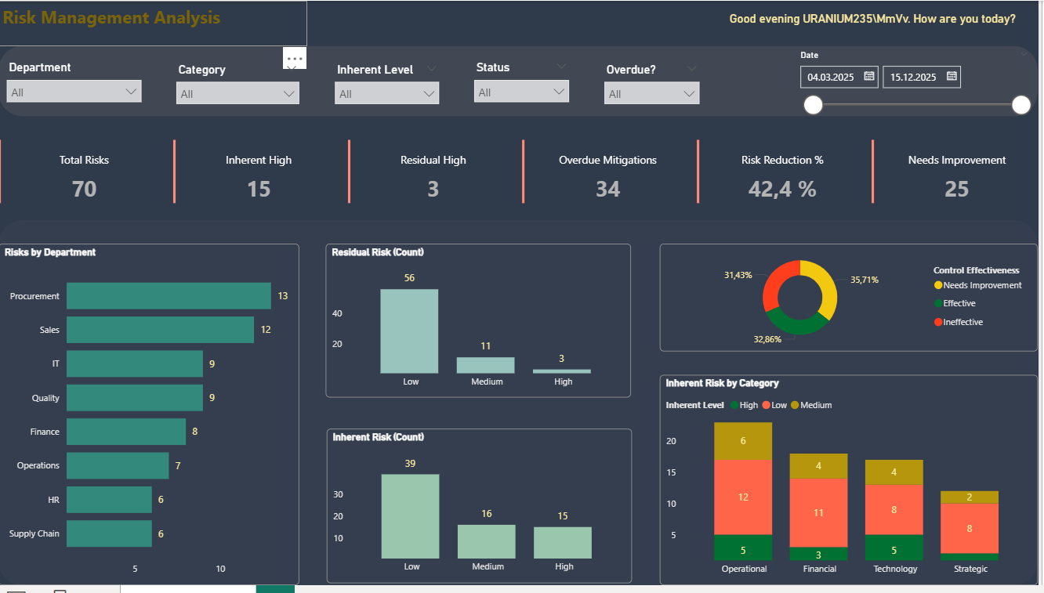Click the Technology axis label

(x=895, y=569)
